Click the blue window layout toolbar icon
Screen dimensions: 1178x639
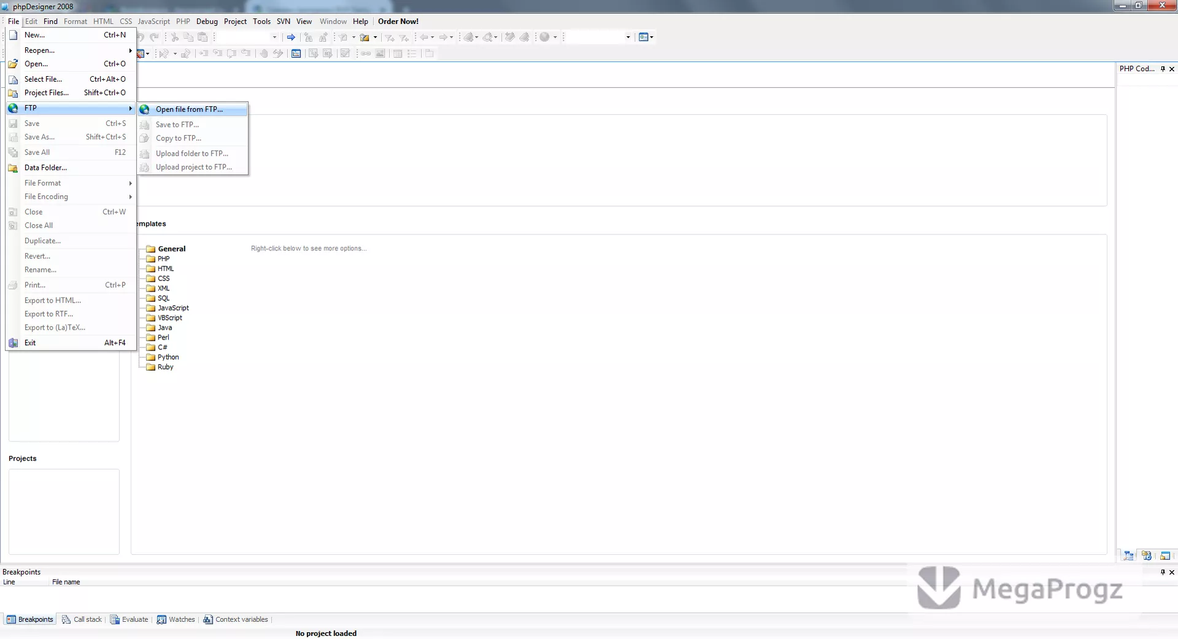pos(644,37)
